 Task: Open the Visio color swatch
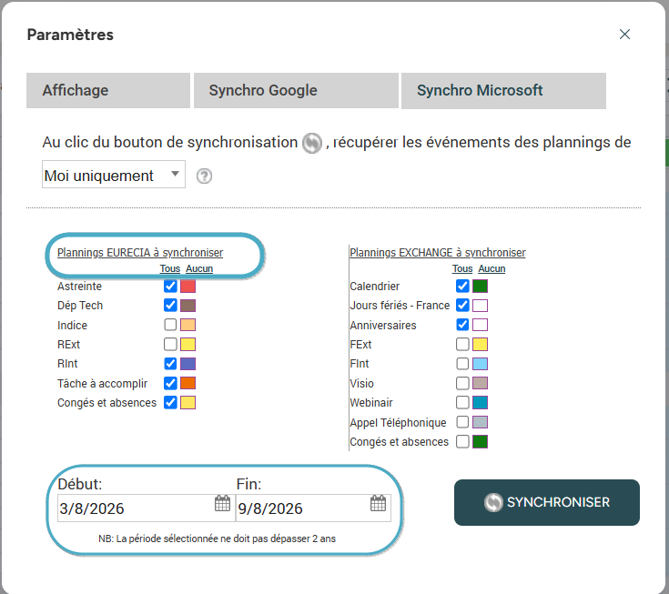coord(480,383)
